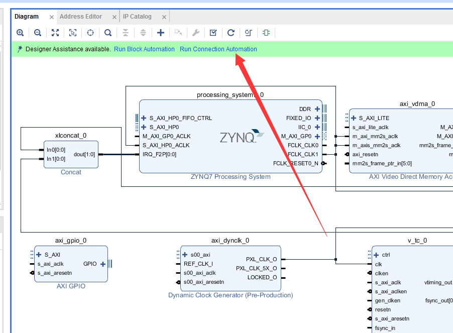Click the Concat block label
The height and width of the screenshot is (333, 453).
point(71,172)
